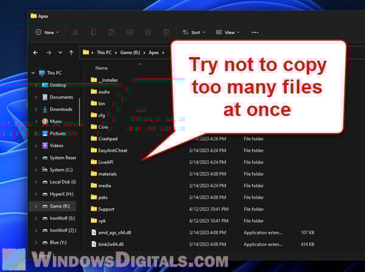This screenshot has width=365, height=272.
Task: Select System Reserved drive in sidebar
Action: (63, 158)
